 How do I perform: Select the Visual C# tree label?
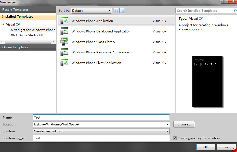[x=13, y=25]
